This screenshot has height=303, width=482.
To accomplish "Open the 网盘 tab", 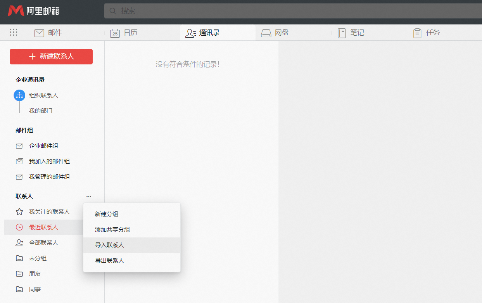I will (275, 33).
